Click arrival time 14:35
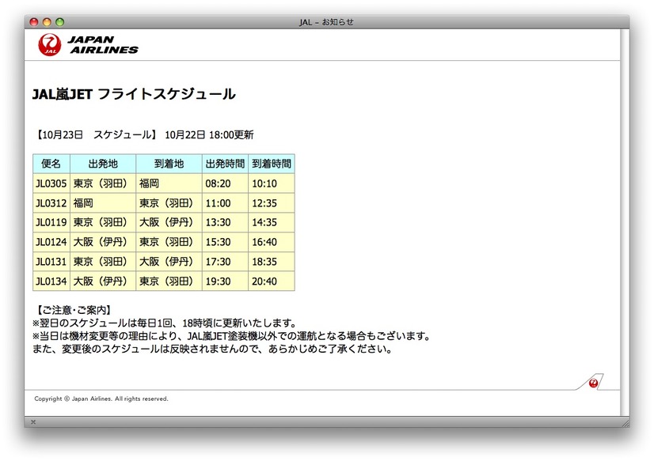The height and width of the screenshot is (461, 654). (264, 222)
